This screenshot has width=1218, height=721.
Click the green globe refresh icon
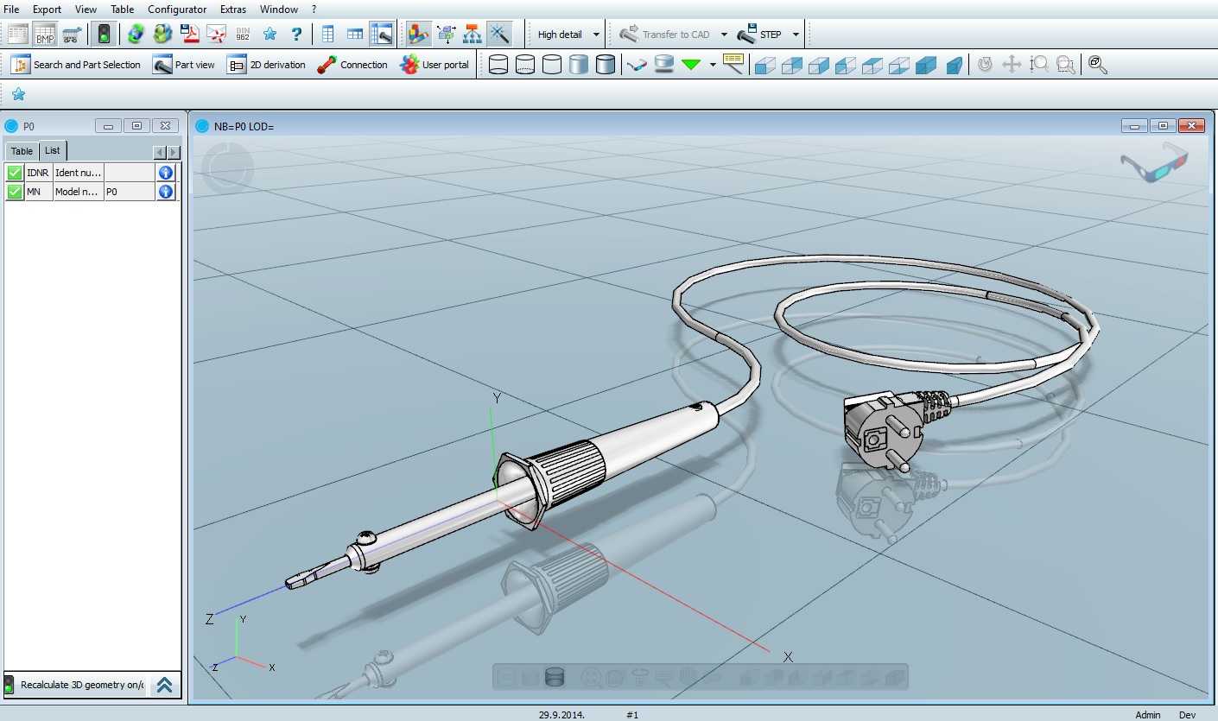pyautogui.click(x=136, y=35)
